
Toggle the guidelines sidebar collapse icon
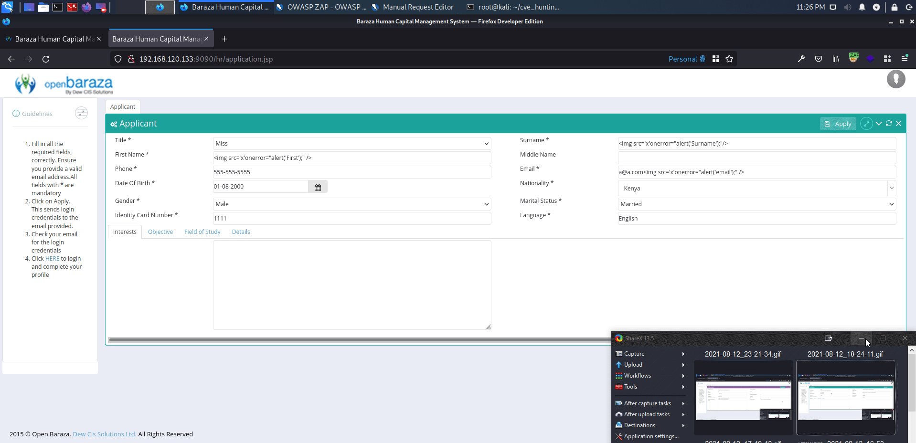point(82,113)
